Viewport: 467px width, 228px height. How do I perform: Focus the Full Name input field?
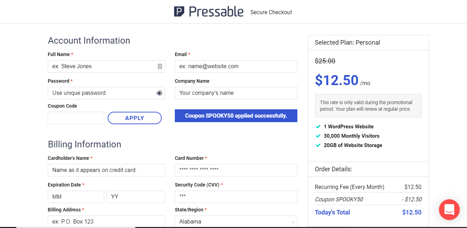pyautogui.click(x=102, y=66)
